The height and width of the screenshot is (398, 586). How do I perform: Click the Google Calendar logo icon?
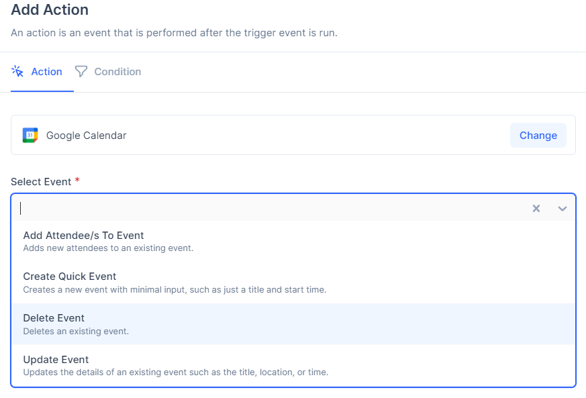pyautogui.click(x=30, y=136)
